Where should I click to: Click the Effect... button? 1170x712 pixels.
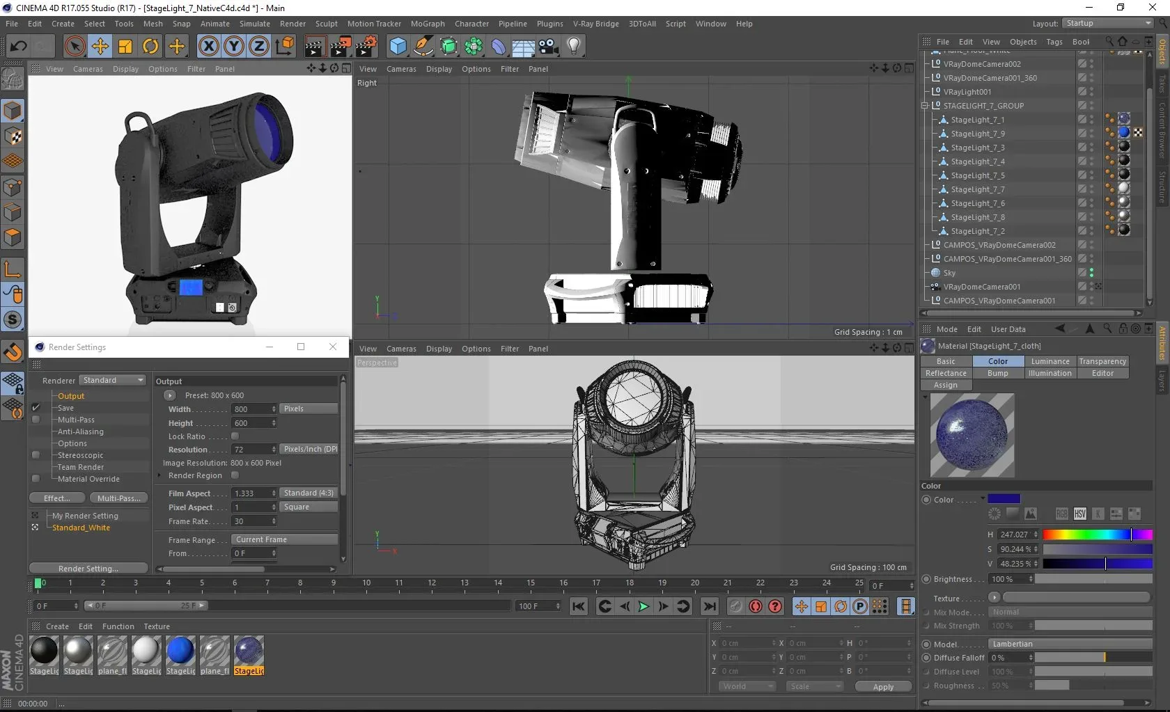point(57,498)
